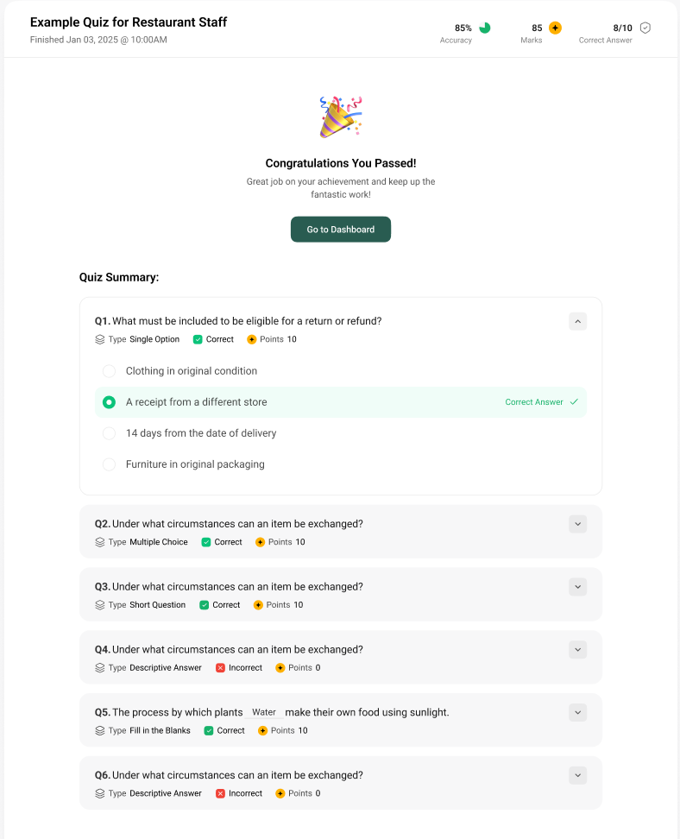Click the correct answer shield icon
The image size is (680, 839).
[645, 28]
